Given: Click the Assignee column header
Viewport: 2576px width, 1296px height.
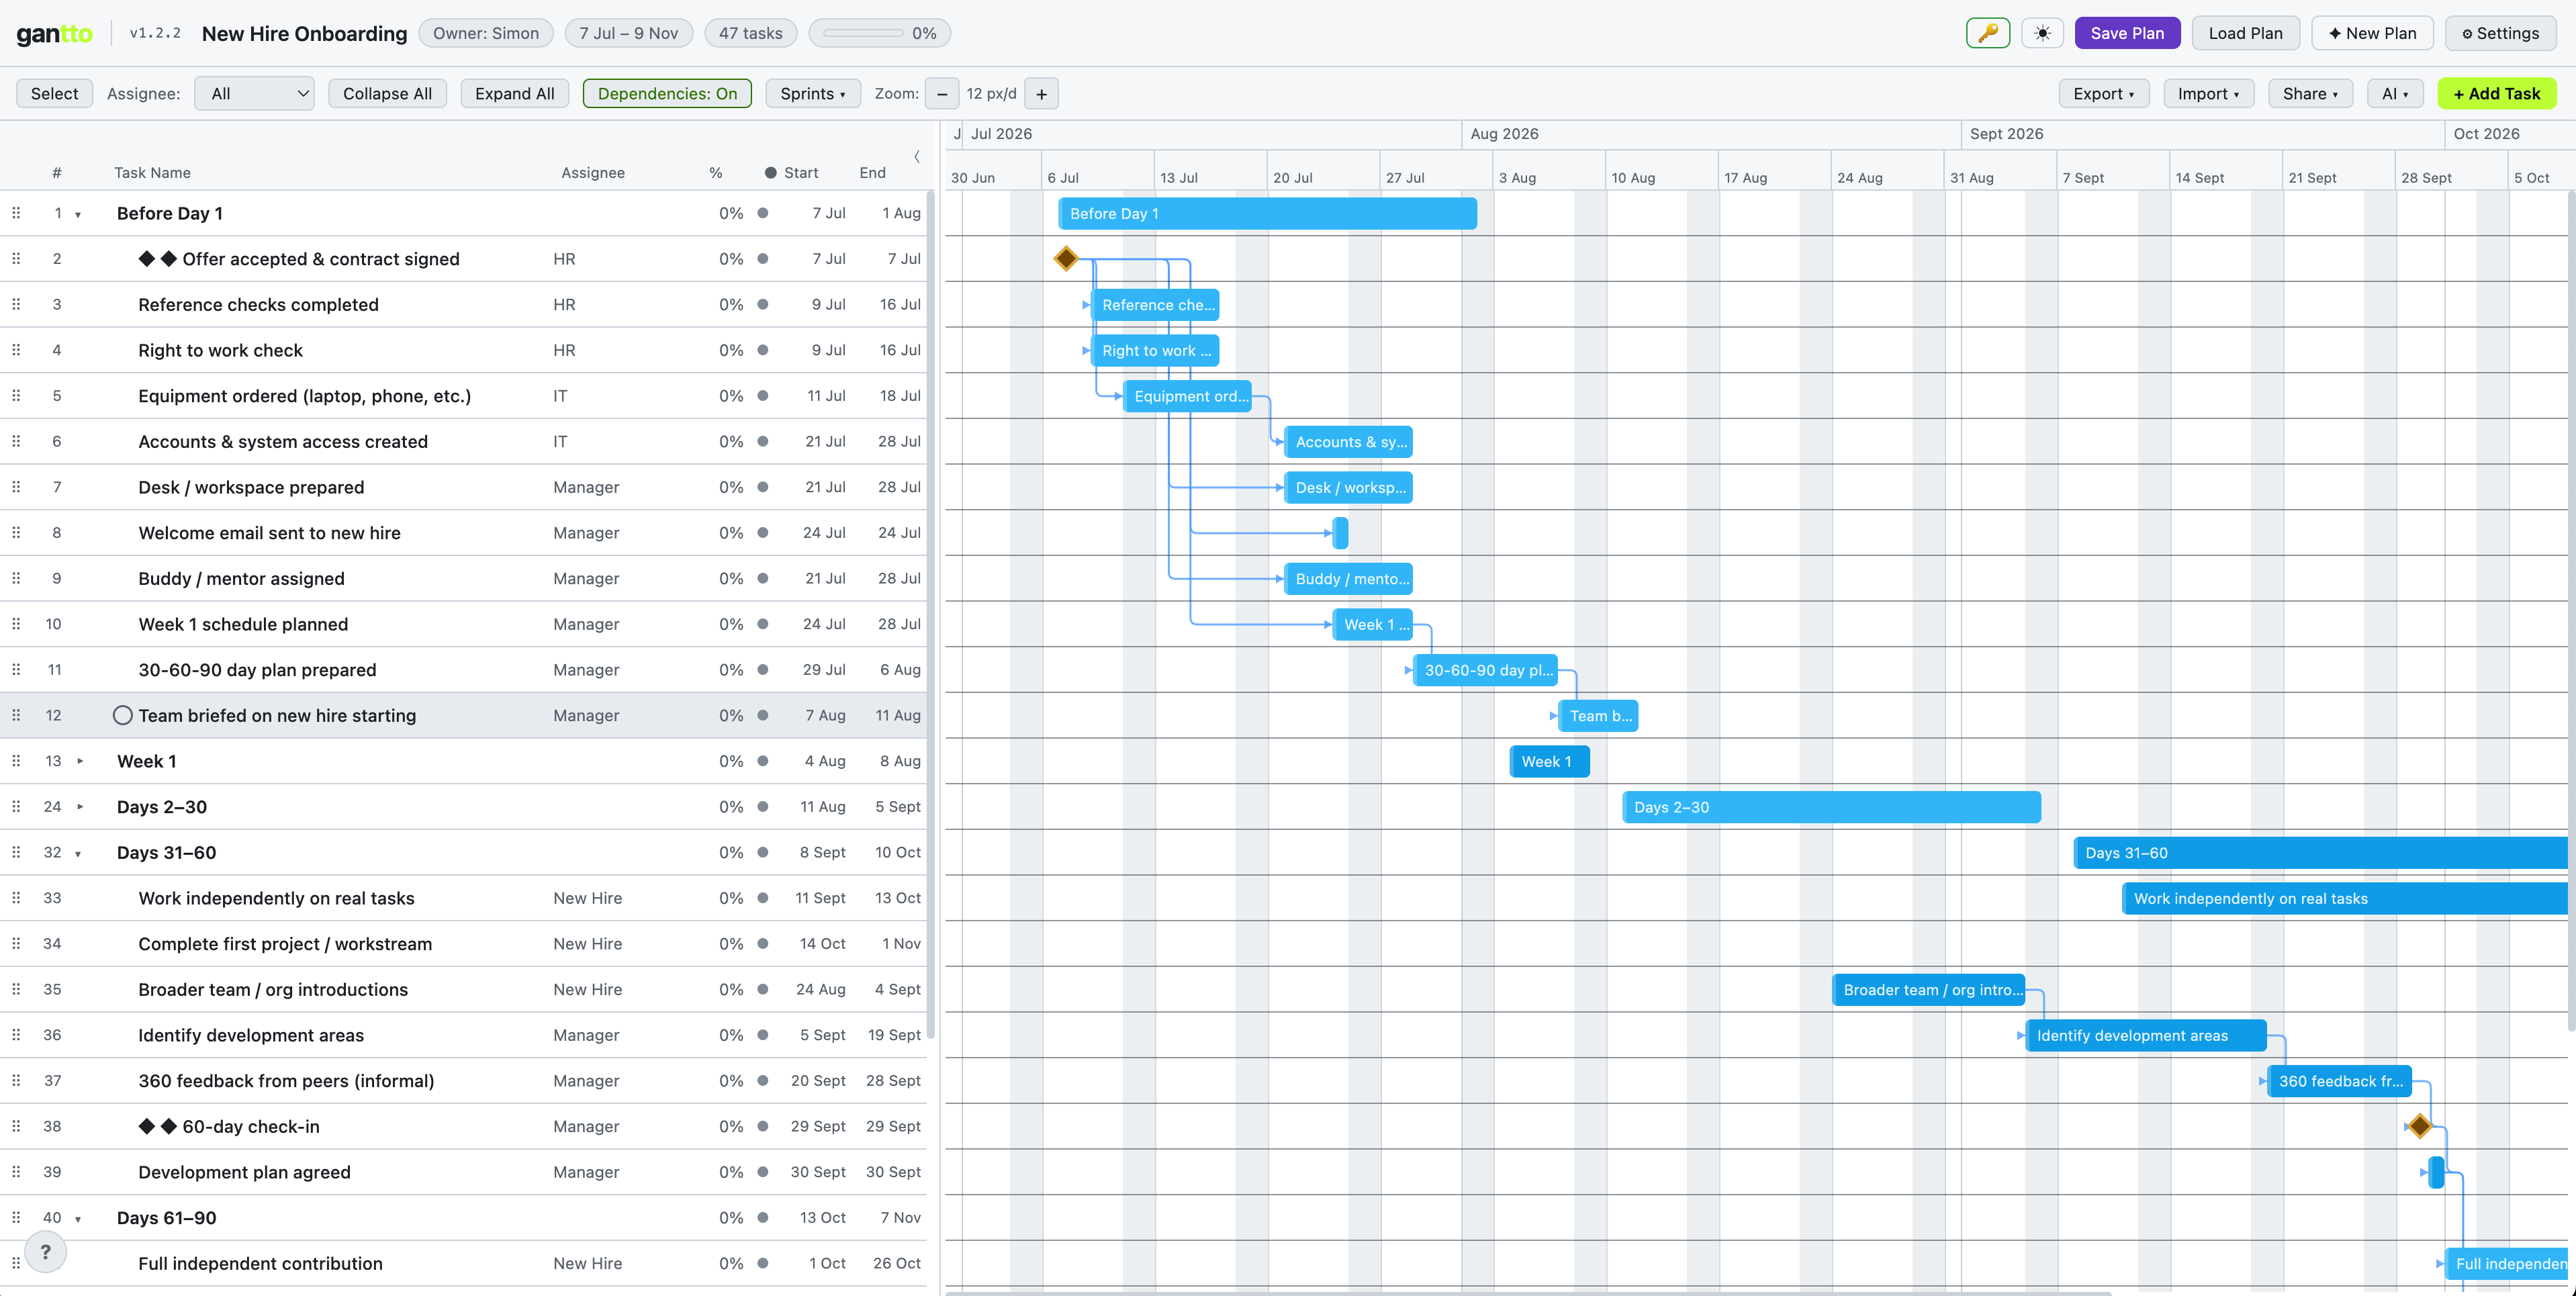Looking at the screenshot, I should pyautogui.click(x=593, y=173).
